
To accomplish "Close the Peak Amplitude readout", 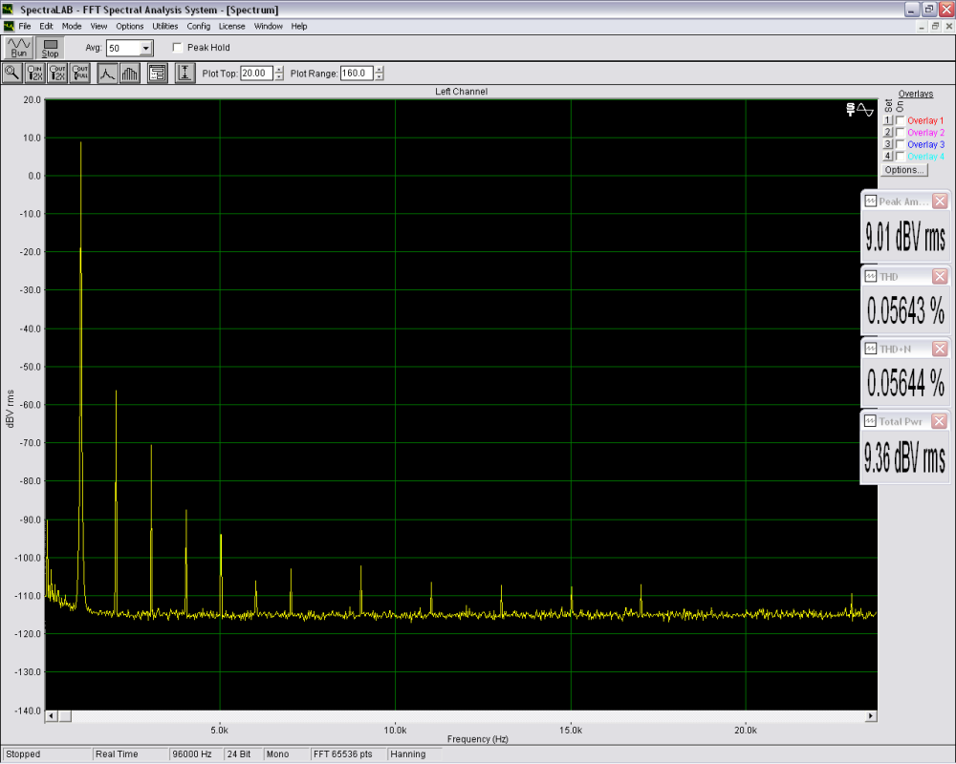I will 940,202.
